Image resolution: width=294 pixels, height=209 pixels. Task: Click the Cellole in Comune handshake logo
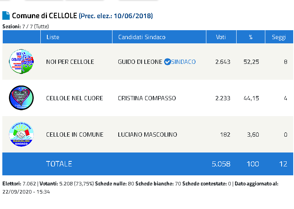click(x=21, y=134)
